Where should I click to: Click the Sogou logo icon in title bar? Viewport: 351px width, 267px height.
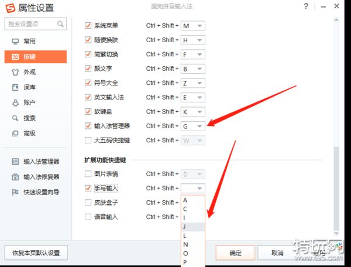(9, 6)
